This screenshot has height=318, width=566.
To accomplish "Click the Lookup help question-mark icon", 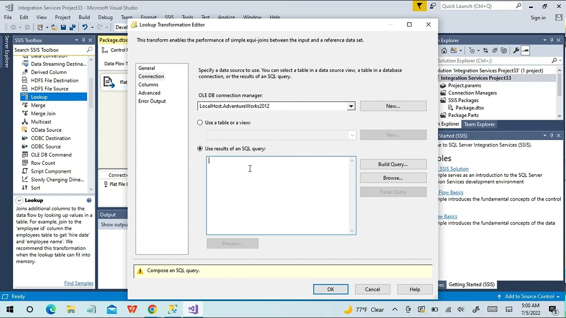I will coord(89,201).
